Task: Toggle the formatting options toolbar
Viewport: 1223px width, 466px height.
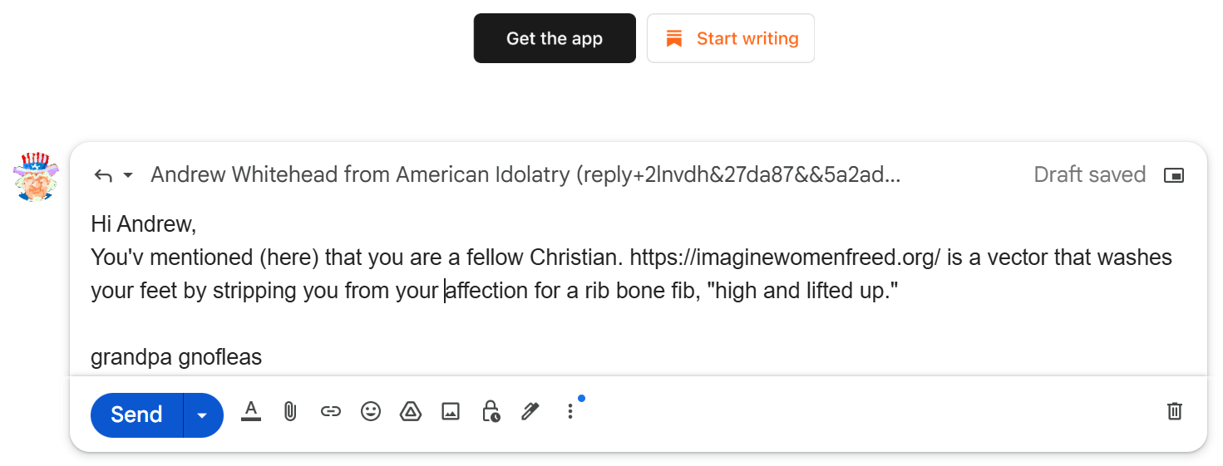Action: click(250, 411)
